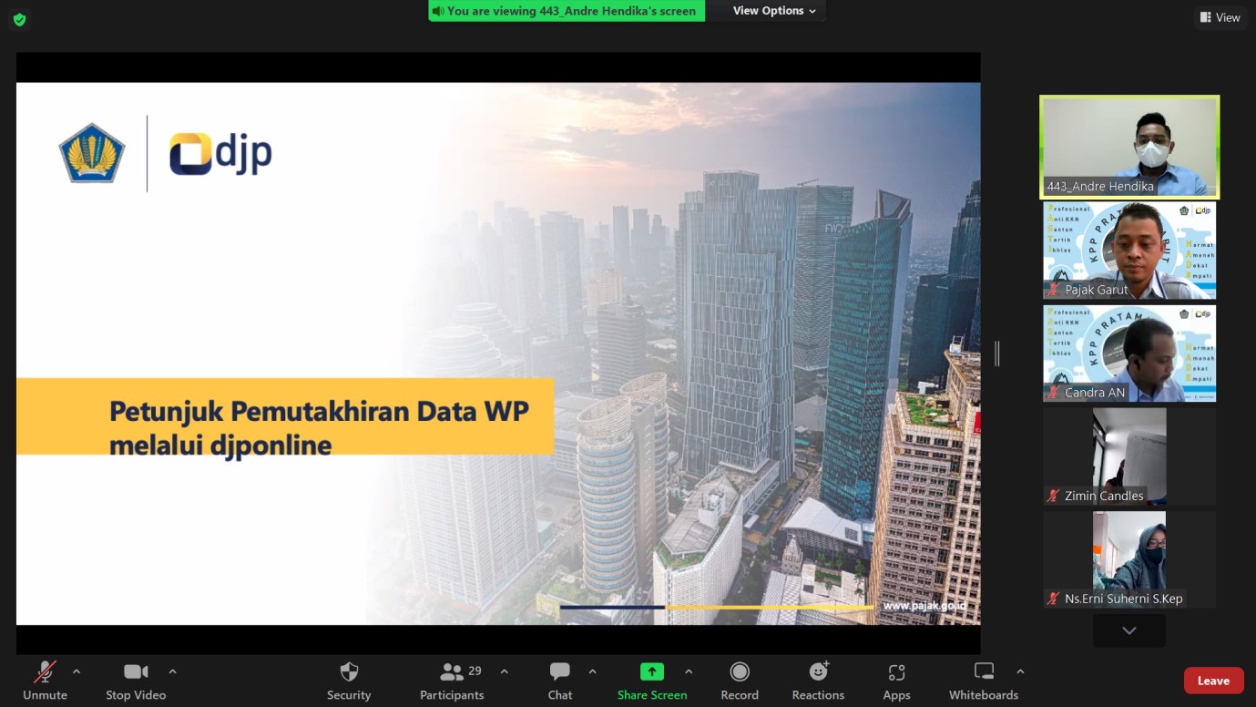Open the Reactions menu
Screen dimensions: 1256x707
pyautogui.click(x=818, y=681)
